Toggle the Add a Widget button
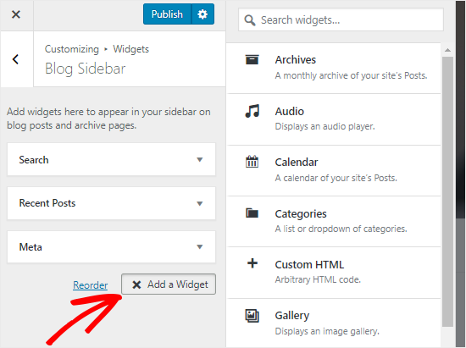This screenshot has width=466, height=348. coord(169,284)
